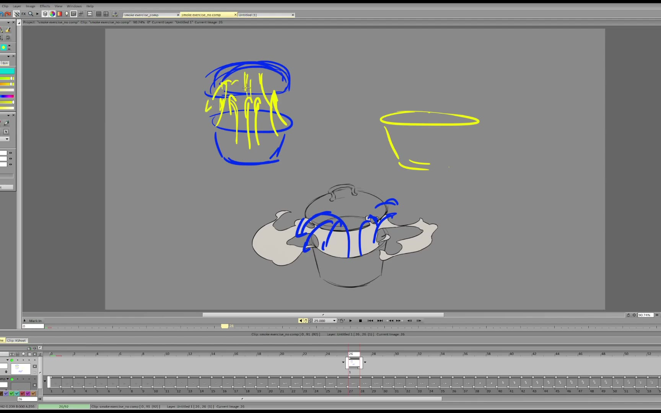Click the 90.74% zoom input field

(645, 315)
